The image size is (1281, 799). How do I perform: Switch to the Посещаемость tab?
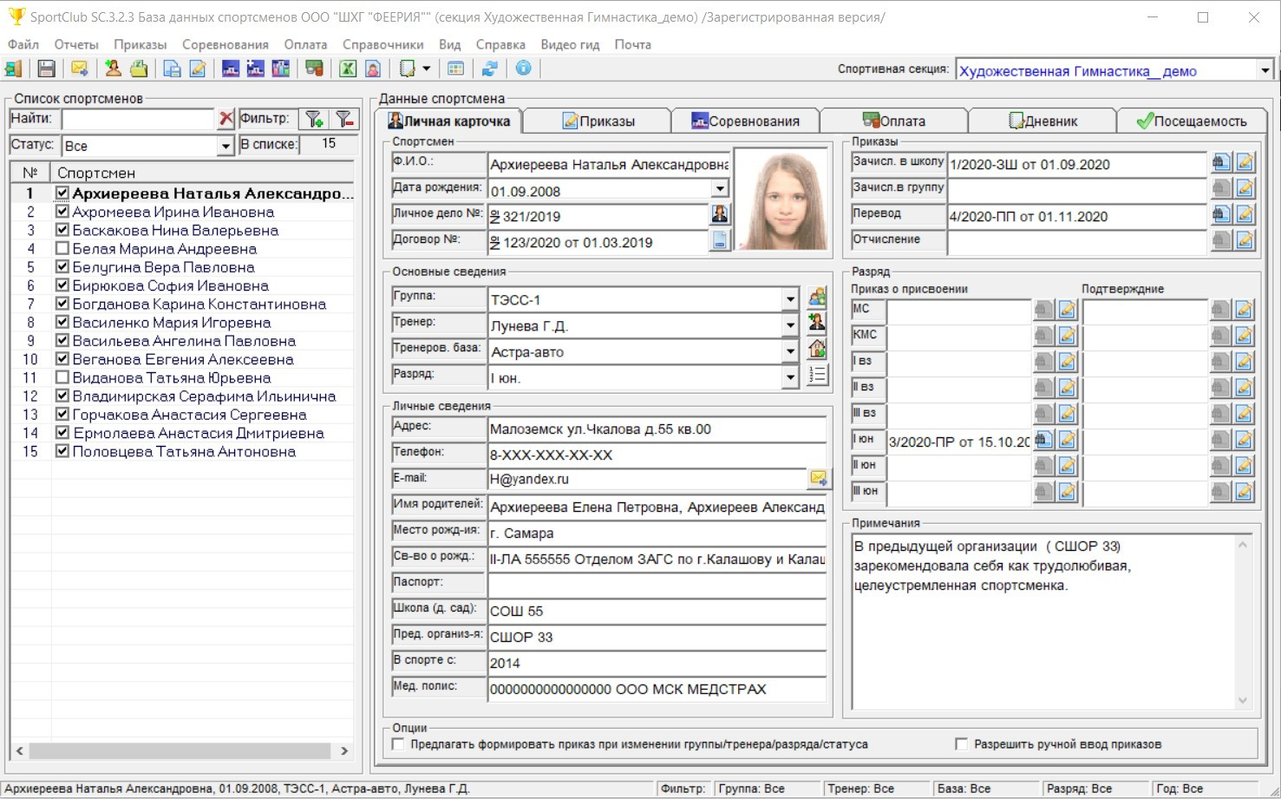(1191, 121)
